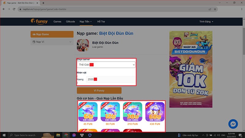This screenshot has height=138, width=245.
Task: Click the weather widget on taskbar
Action: (x=188, y=135)
